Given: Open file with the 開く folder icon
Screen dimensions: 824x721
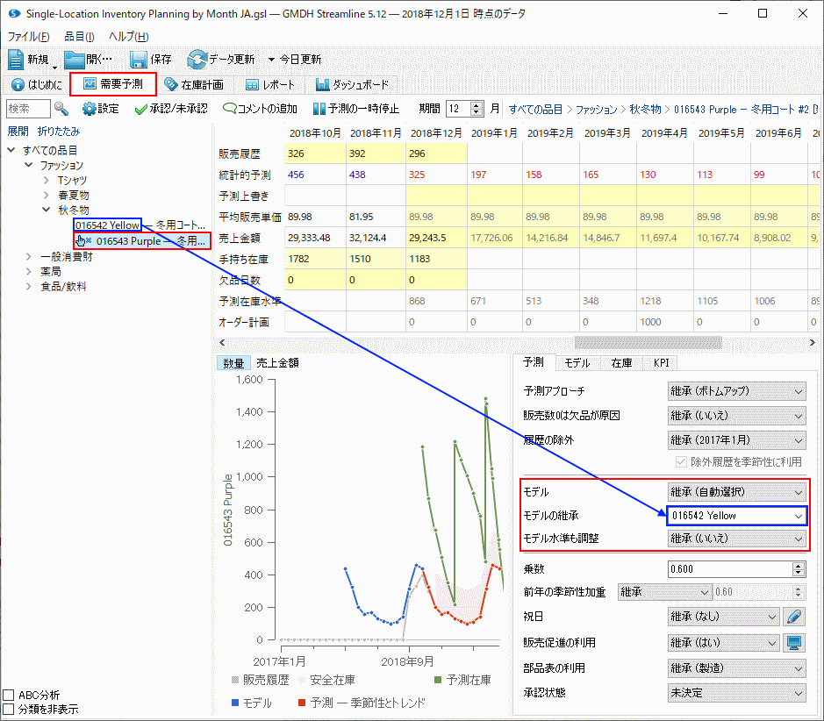Looking at the screenshot, I should click(x=75, y=60).
